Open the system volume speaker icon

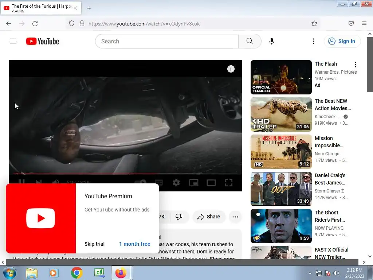336,273
